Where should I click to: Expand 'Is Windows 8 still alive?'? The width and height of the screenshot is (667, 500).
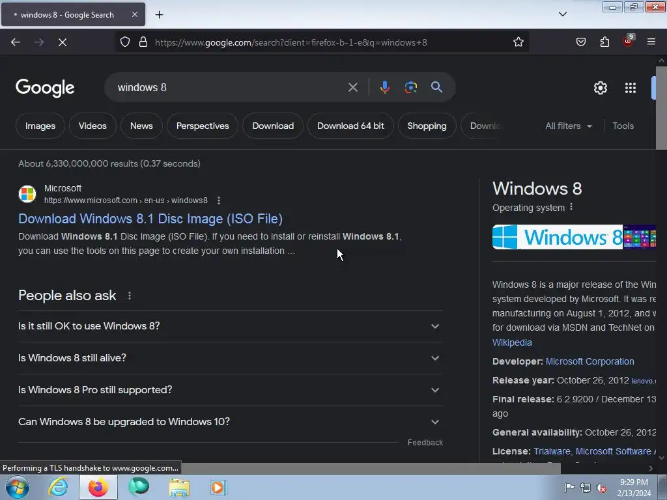tap(230, 358)
